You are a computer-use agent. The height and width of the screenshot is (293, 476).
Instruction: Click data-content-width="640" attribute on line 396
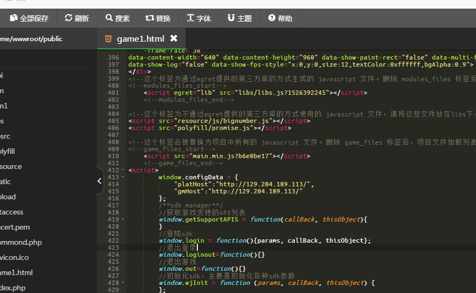[x=173, y=57]
